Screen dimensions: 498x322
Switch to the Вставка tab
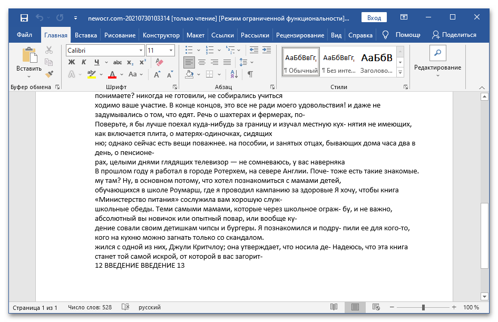coord(86,35)
